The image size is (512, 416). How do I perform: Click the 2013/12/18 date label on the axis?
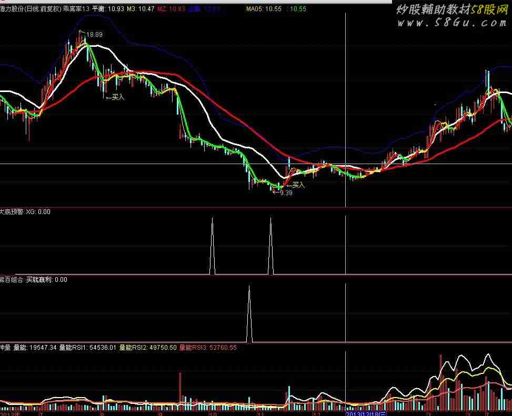(366, 414)
